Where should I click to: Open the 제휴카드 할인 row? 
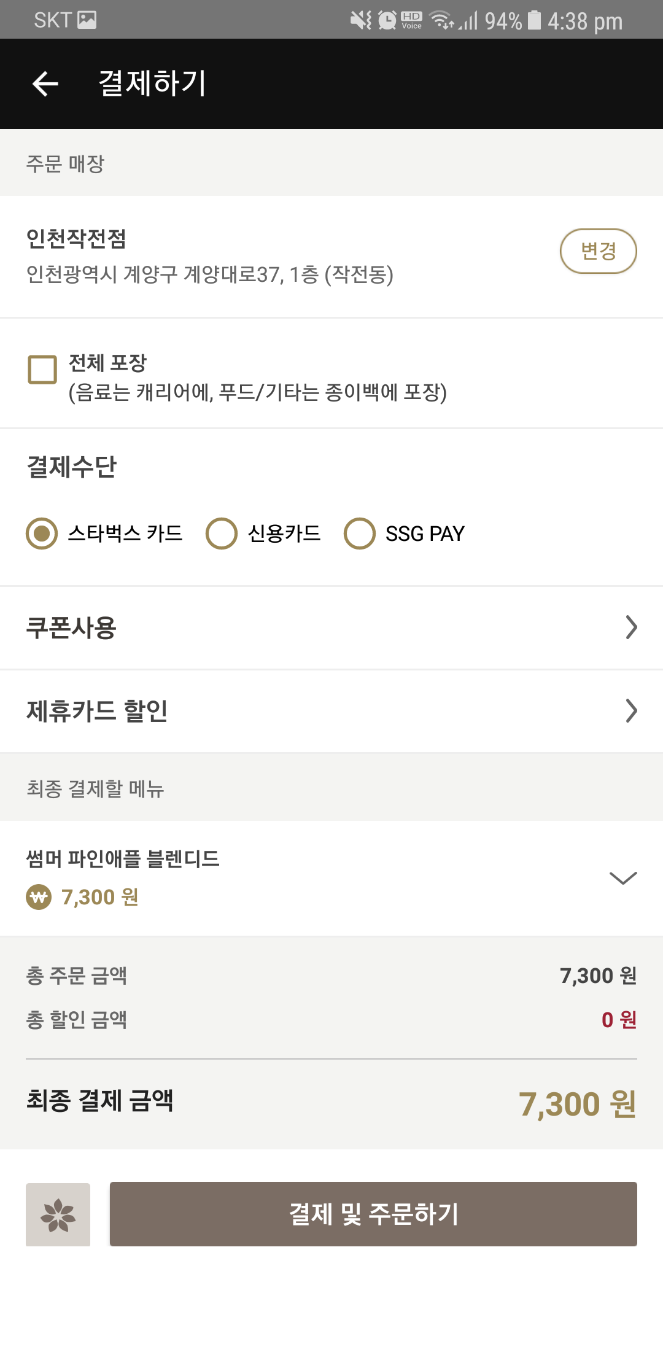click(307, 711)
